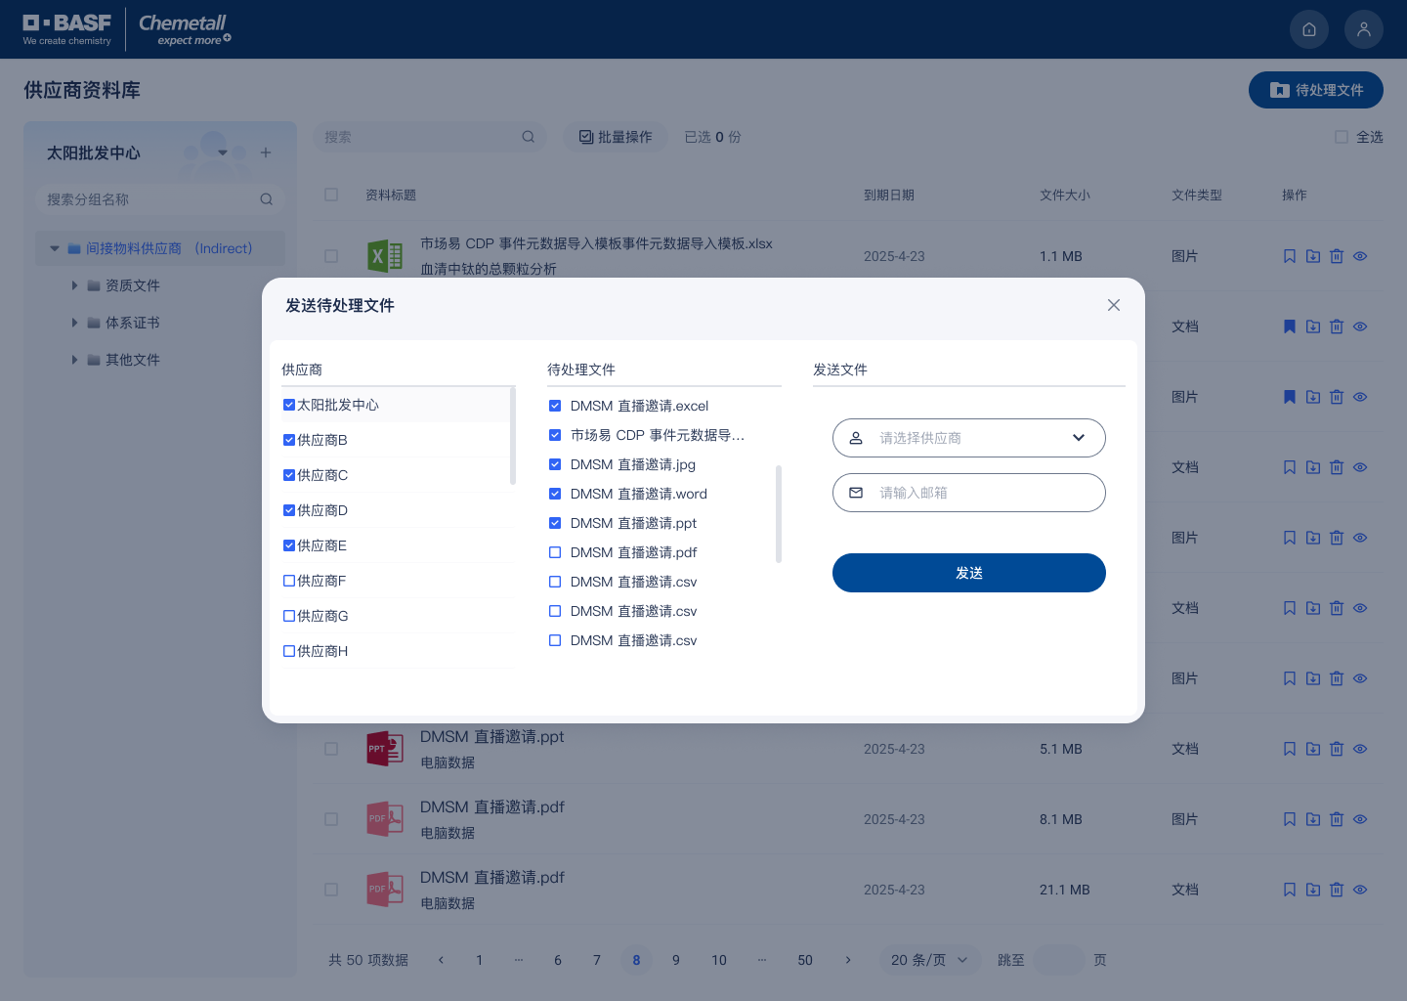Toggle the 全选 checkbox

[x=1342, y=137]
